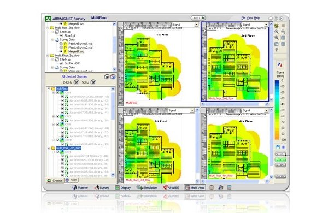Viewport: 328px width, 213px height.
Task: Click the Simulation icon
Action: (x=139, y=187)
